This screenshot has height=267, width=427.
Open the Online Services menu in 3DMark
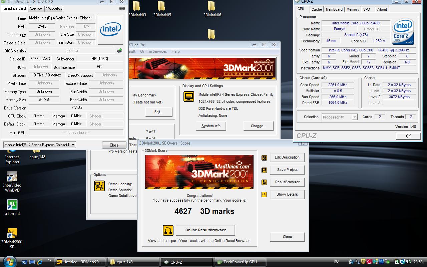[x=153, y=51]
